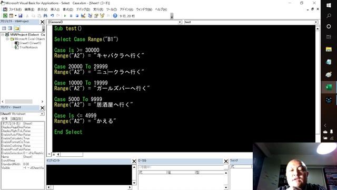Open the Object Browser toolbar icon
337x190 pixels.
102,15
